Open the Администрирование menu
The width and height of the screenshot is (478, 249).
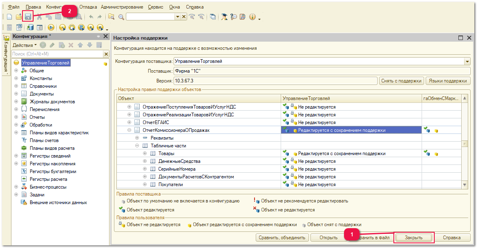pos(122,7)
